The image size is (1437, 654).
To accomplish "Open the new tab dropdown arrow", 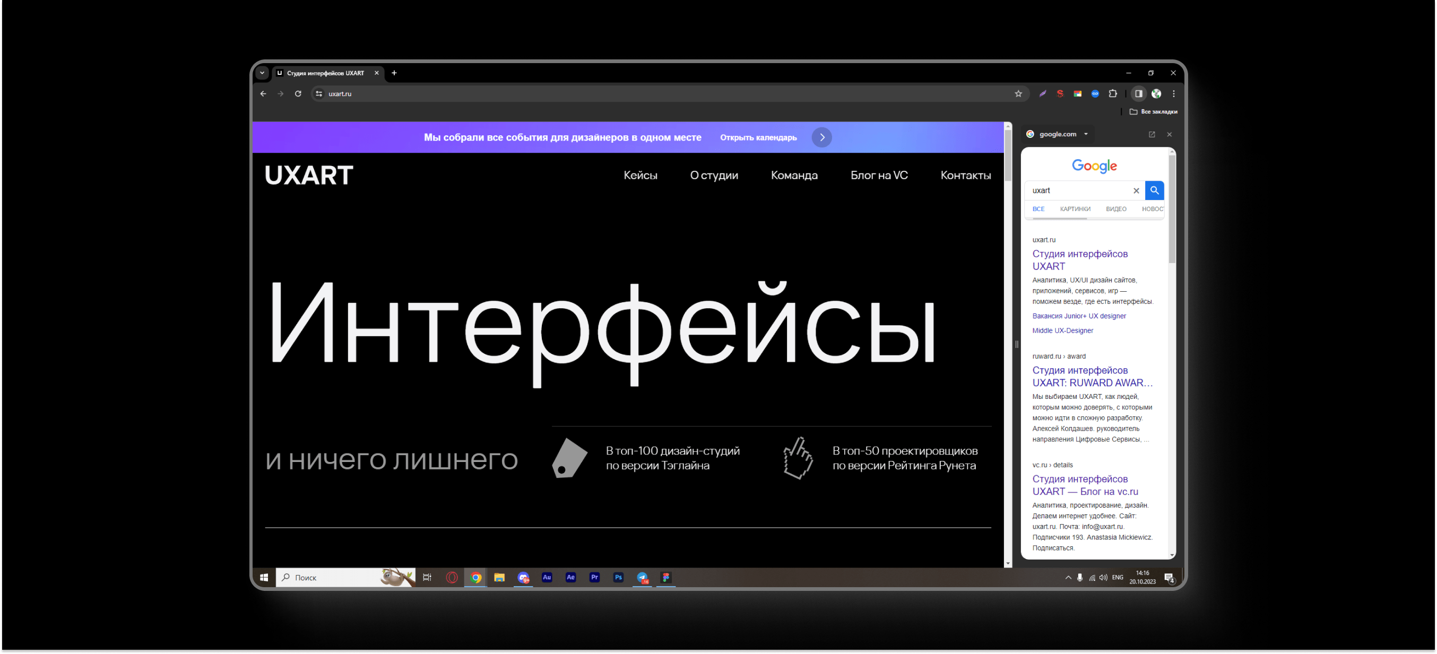I will coord(262,73).
